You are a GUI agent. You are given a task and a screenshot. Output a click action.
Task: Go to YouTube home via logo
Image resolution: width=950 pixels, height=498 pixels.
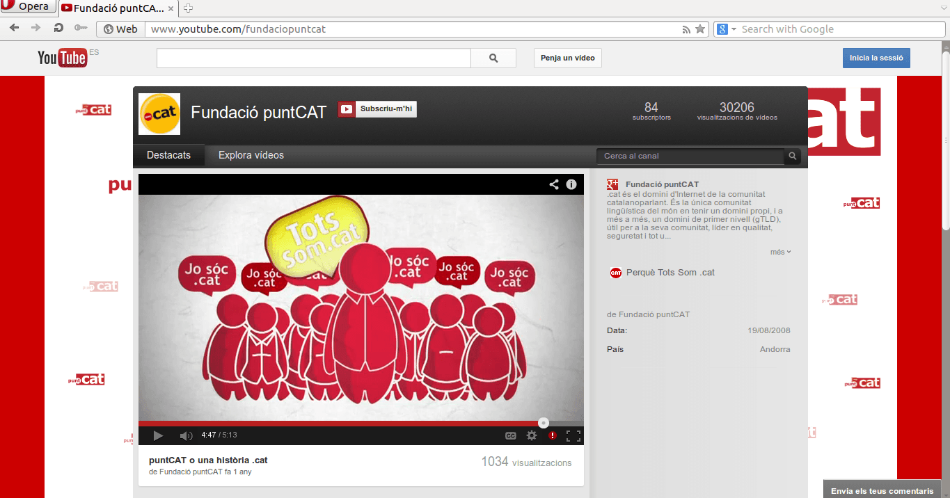pos(63,57)
